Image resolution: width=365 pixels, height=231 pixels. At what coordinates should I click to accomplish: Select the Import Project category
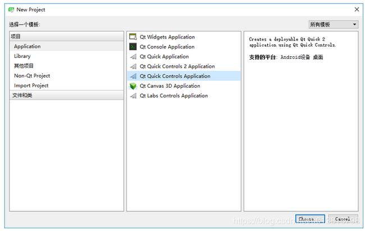pyautogui.click(x=67, y=85)
